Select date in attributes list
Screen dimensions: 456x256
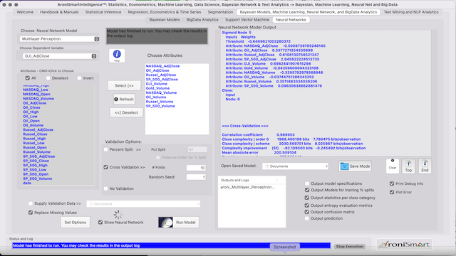[27, 183]
